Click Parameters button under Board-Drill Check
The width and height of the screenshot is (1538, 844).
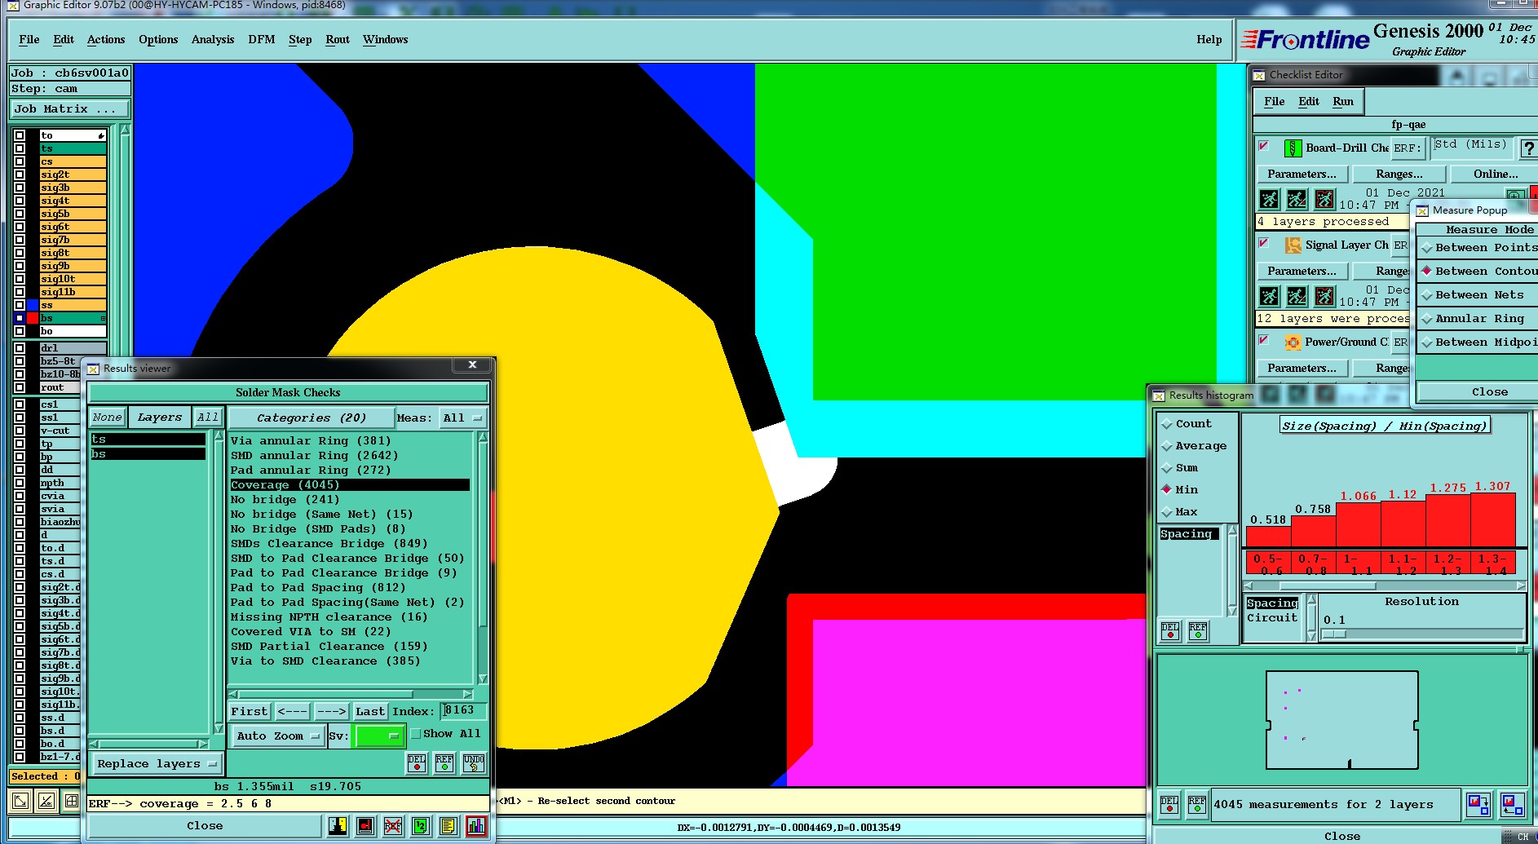pyautogui.click(x=1302, y=175)
